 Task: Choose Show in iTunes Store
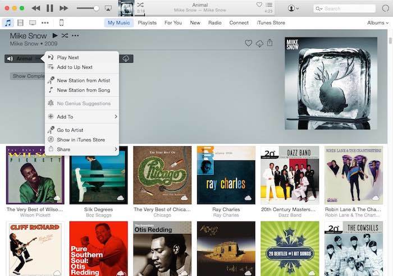[x=82, y=140]
